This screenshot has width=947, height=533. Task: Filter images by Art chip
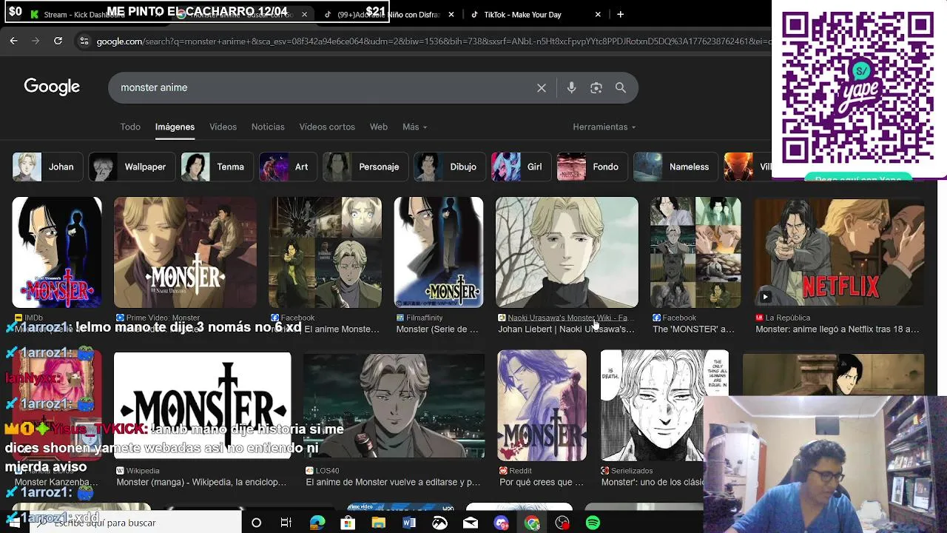click(288, 167)
